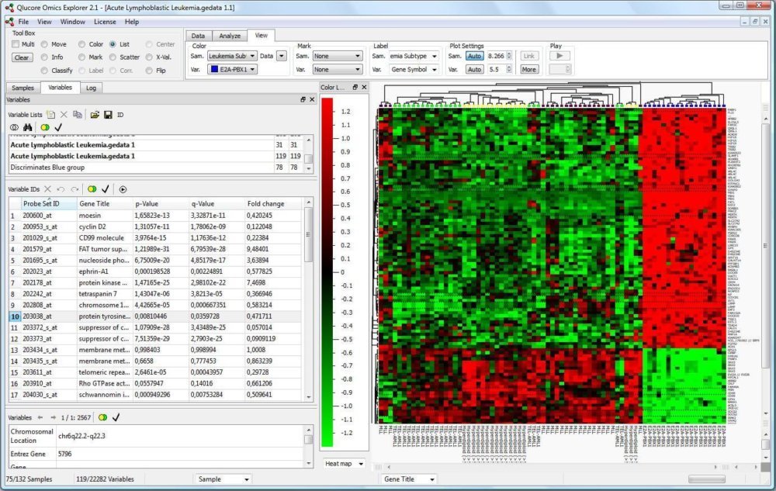Enable the Multi checkbox in Tool Box
Viewport: 776px width, 491px height.
16,45
